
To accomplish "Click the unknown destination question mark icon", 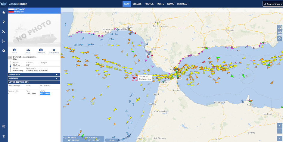I will click(10, 58).
